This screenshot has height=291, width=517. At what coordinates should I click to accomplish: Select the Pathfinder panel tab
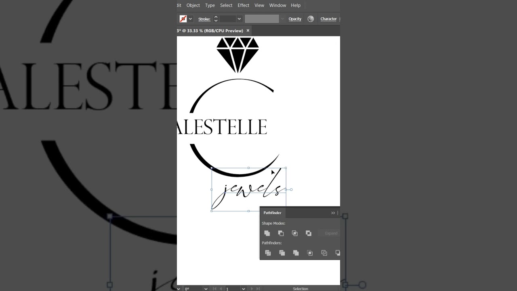tap(272, 213)
